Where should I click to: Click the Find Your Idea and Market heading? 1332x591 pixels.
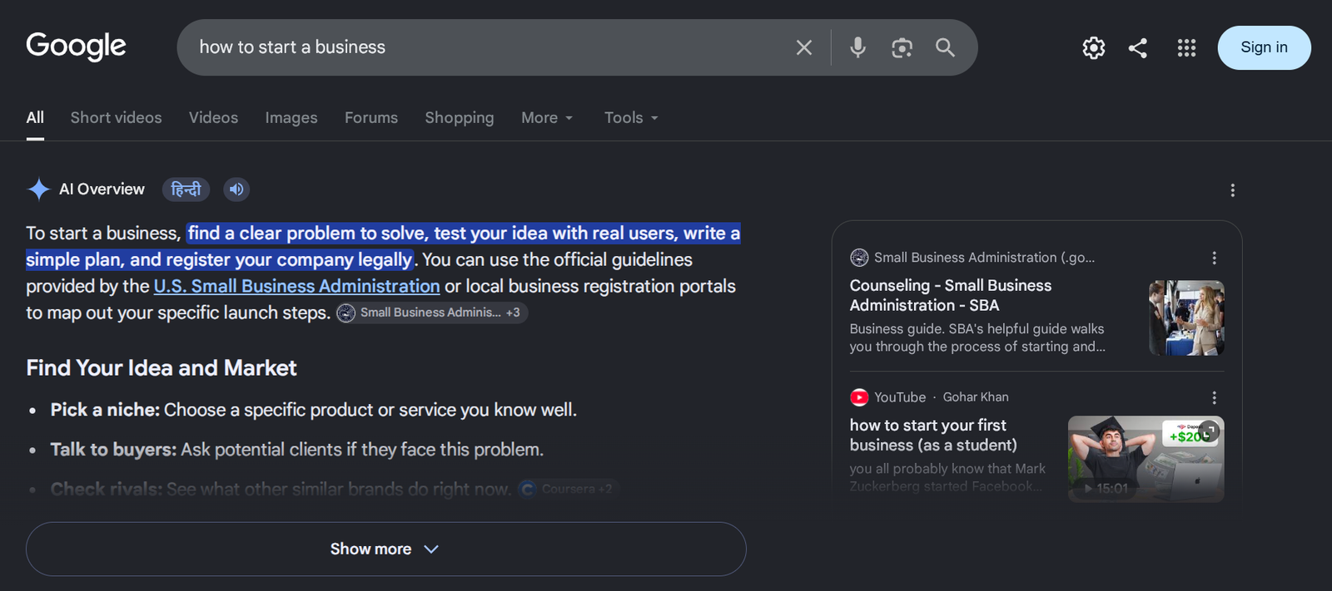tap(162, 367)
